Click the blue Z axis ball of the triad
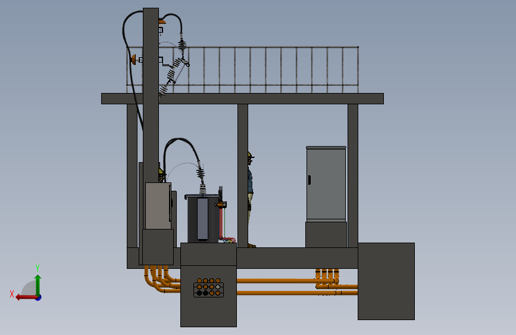Viewport: 516px width, 335px height. pyautogui.click(x=39, y=297)
